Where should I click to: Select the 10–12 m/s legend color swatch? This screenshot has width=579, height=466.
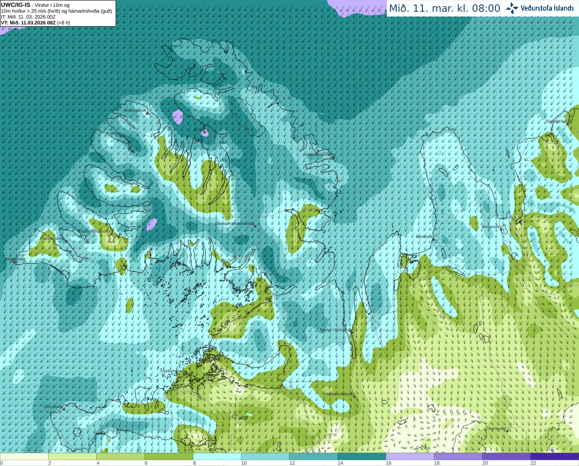pyautogui.click(x=266, y=456)
